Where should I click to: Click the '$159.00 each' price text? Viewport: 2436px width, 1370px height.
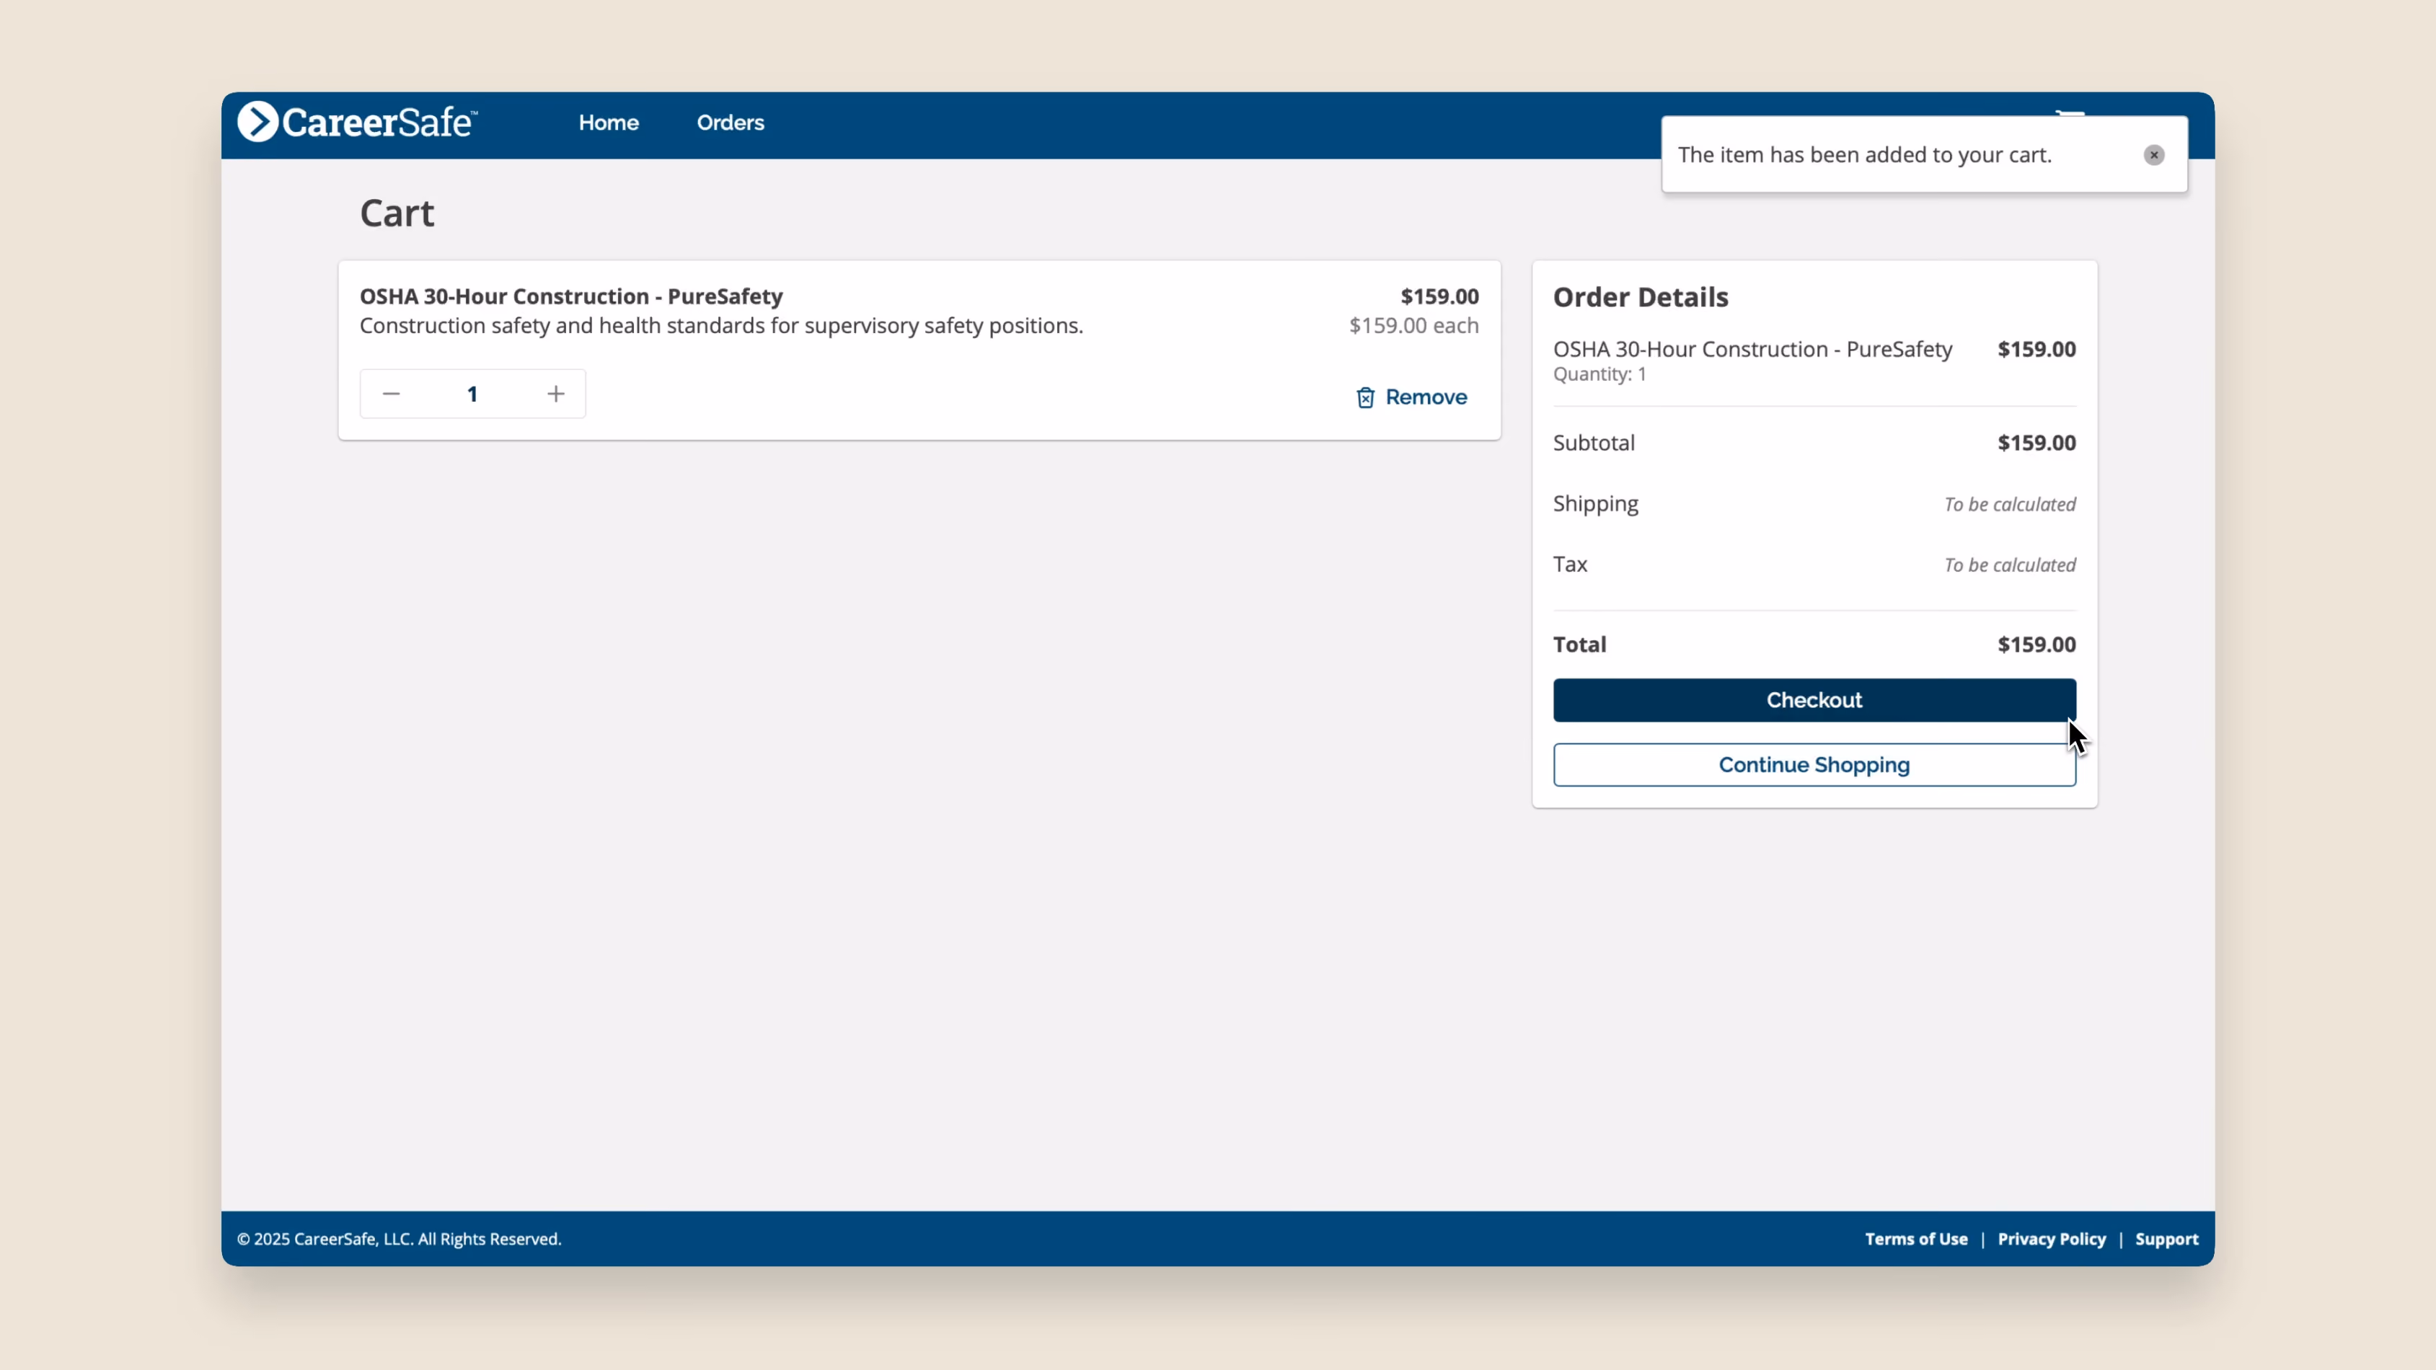pyautogui.click(x=1413, y=325)
